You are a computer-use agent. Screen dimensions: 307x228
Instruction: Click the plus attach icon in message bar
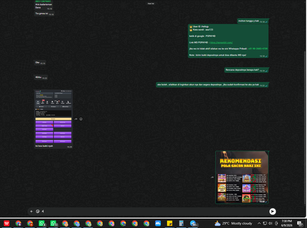click(31, 211)
